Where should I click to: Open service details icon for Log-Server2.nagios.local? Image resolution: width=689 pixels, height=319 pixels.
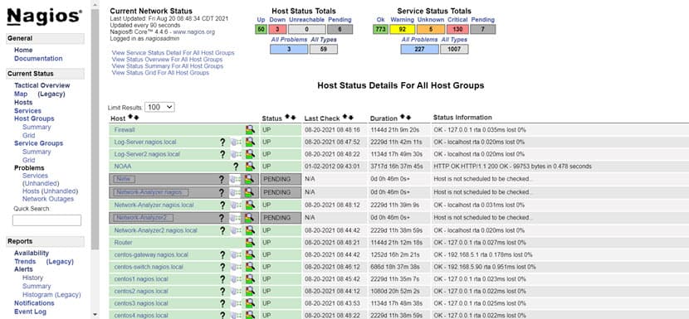pos(250,154)
